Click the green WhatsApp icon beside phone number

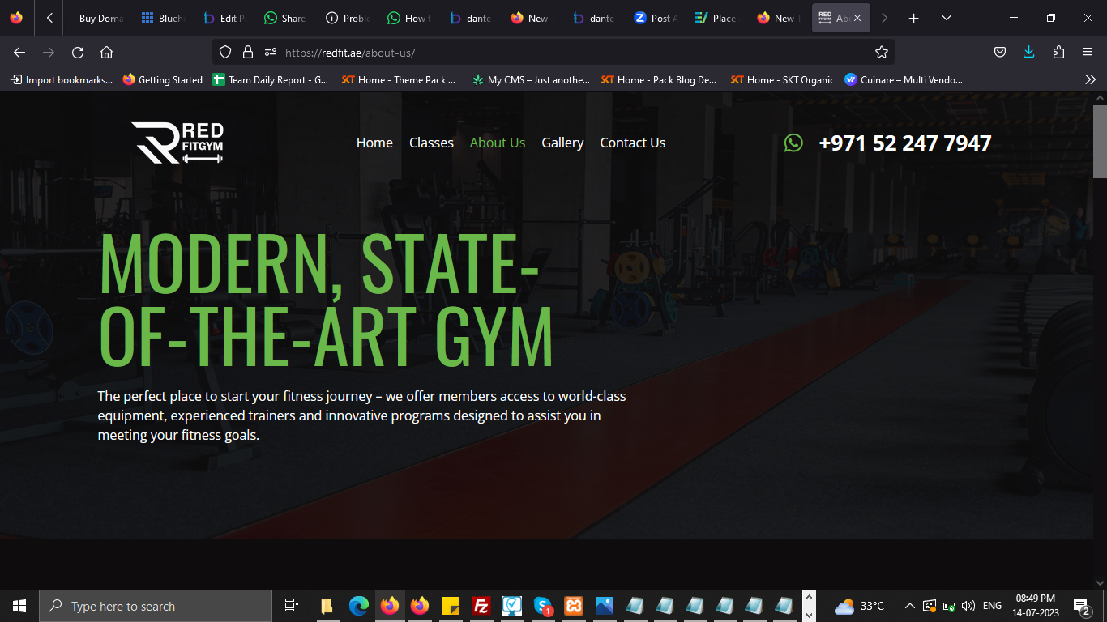click(793, 143)
